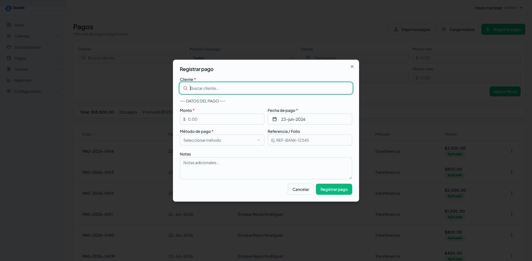The width and height of the screenshot is (532, 261).
Task: Click the page header Registrar pago button
Action: tap(503, 29)
